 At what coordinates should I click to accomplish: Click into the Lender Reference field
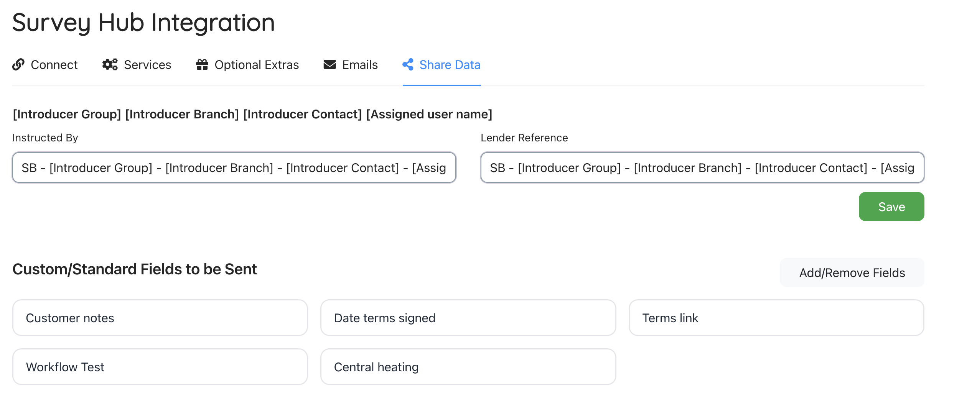(x=702, y=168)
